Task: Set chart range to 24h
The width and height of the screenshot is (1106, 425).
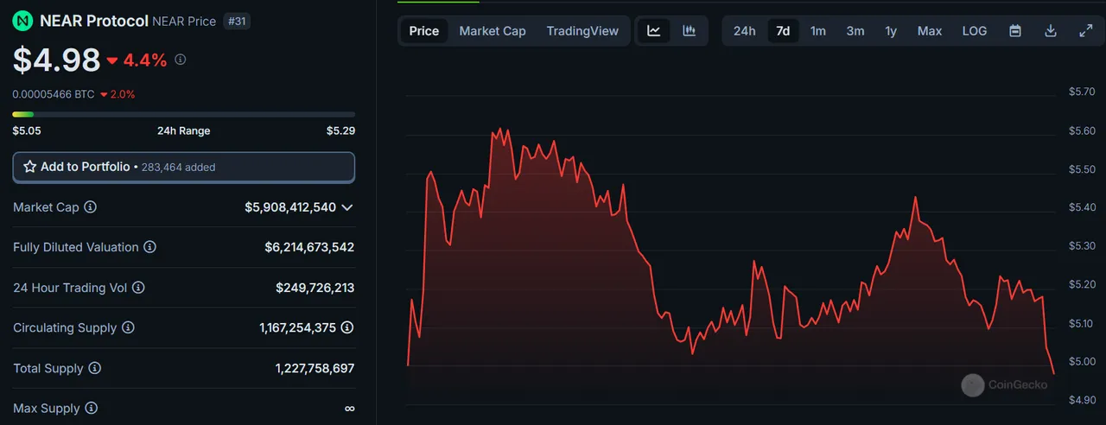Action: coord(745,31)
